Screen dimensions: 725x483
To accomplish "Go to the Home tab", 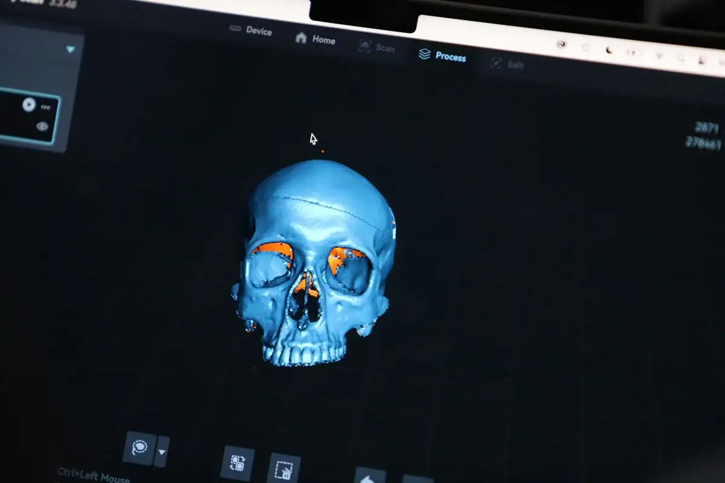I will [x=315, y=39].
